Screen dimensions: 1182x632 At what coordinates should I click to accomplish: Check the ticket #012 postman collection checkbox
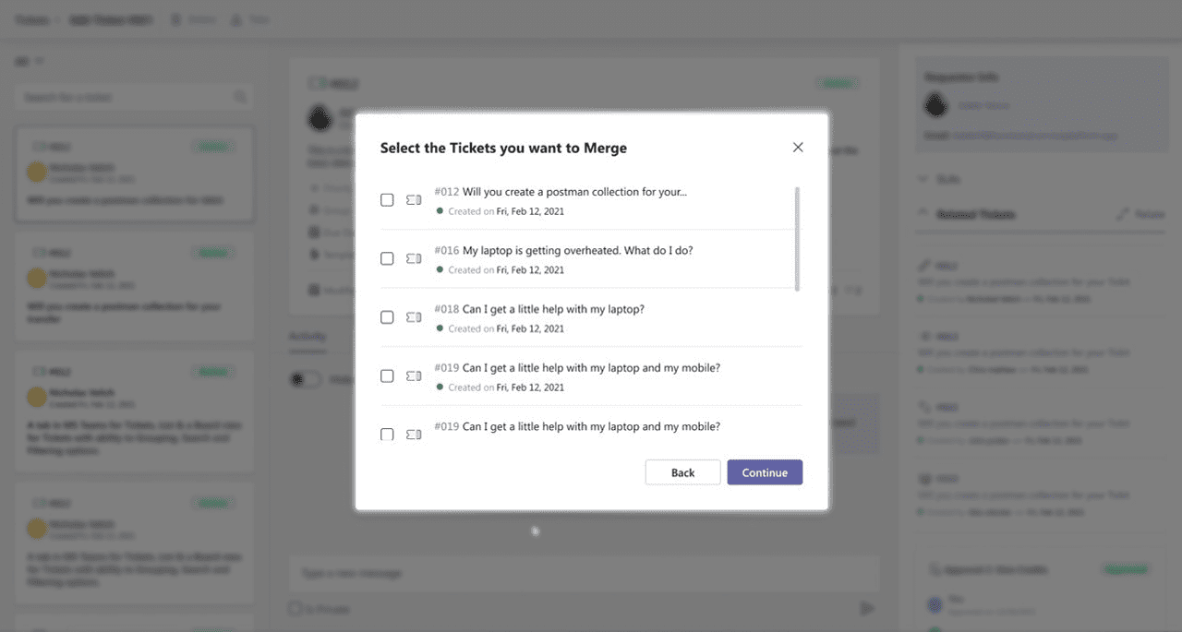tap(387, 199)
